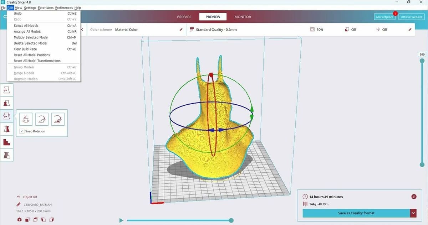Open the Per Model Settings tool
This screenshot has width=428, height=225.
7,142
